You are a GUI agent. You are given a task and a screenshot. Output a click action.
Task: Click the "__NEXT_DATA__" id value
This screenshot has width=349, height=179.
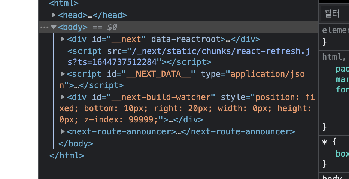tap(158, 74)
